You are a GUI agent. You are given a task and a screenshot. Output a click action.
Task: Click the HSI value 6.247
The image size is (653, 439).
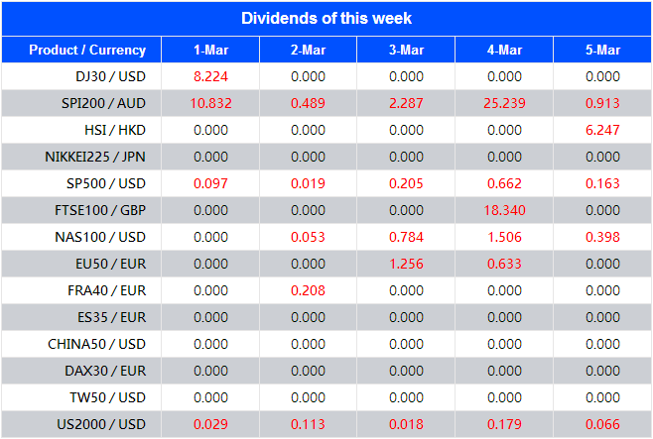pyautogui.click(x=602, y=130)
